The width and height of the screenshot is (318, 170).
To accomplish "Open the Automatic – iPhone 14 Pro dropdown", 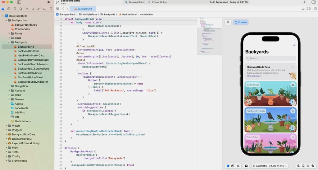I will coord(270,166).
